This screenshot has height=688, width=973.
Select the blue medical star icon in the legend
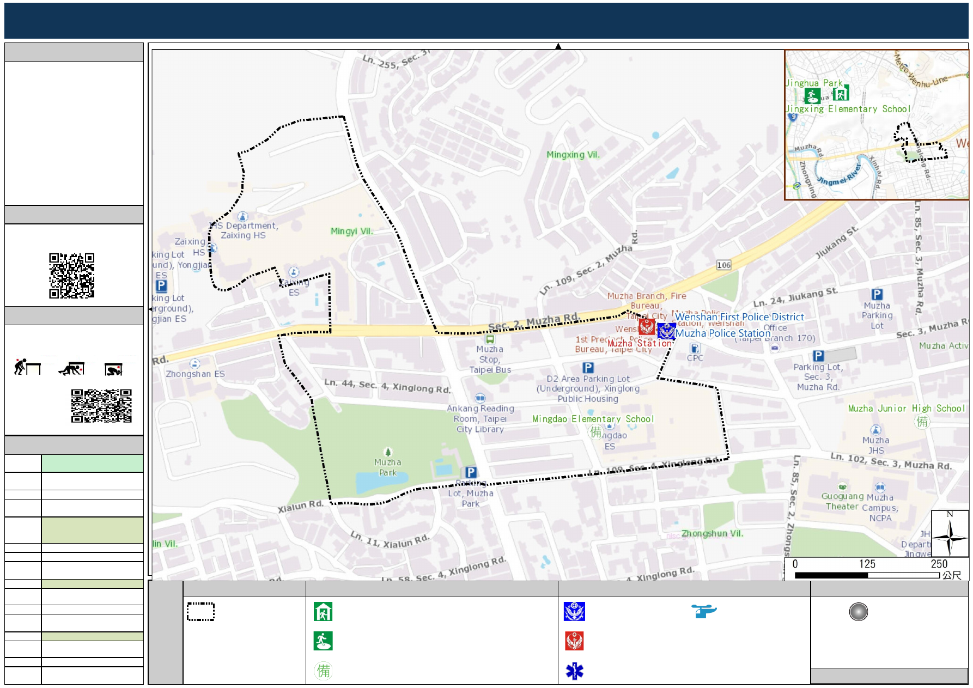coord(574,671)
